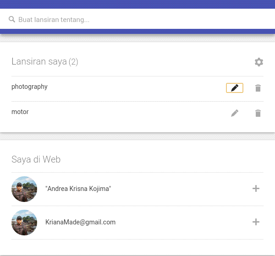The height and width of the screenshot is (256, 275).
Task: Click the empty space in the motor row
Action: click(x=128, y=113)
